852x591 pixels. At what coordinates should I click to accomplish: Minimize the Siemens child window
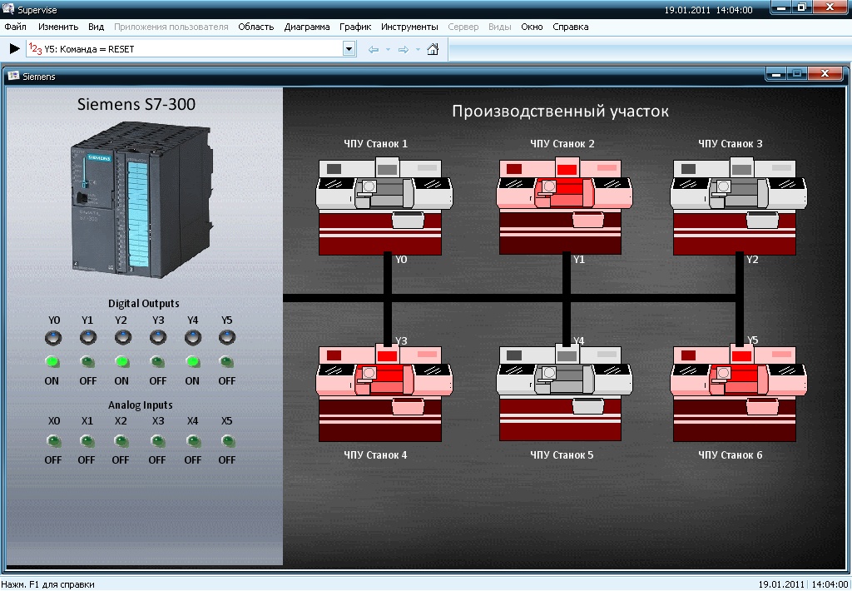click(x=776, y=73)
